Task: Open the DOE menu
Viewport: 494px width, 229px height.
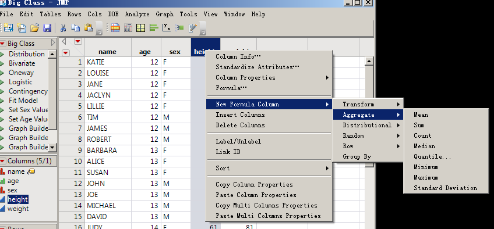Action: [x=113, y=14]
